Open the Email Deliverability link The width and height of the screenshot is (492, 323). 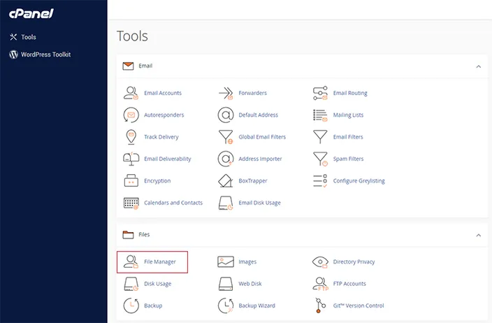pyautogui.click(x=168, y=159)
